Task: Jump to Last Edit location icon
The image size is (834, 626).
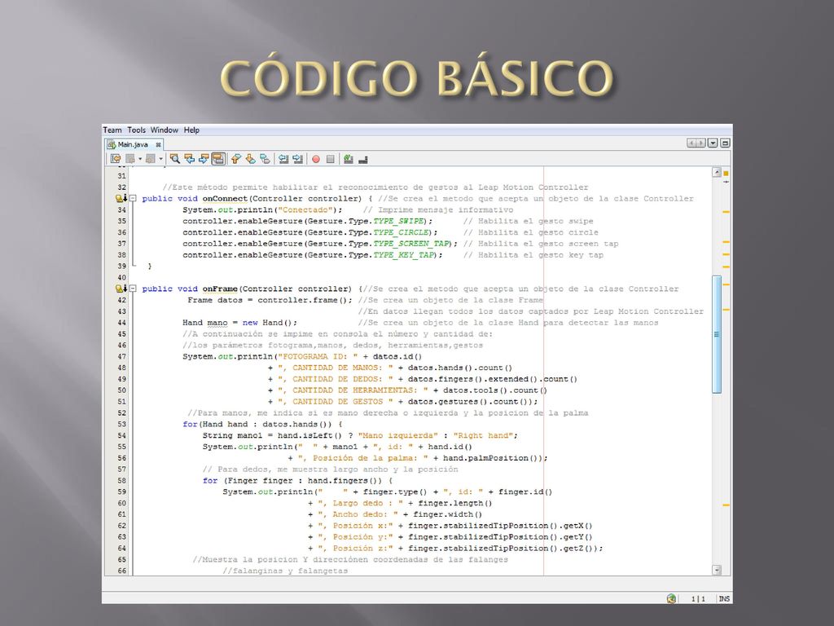Action: click(x=116, y=159)
